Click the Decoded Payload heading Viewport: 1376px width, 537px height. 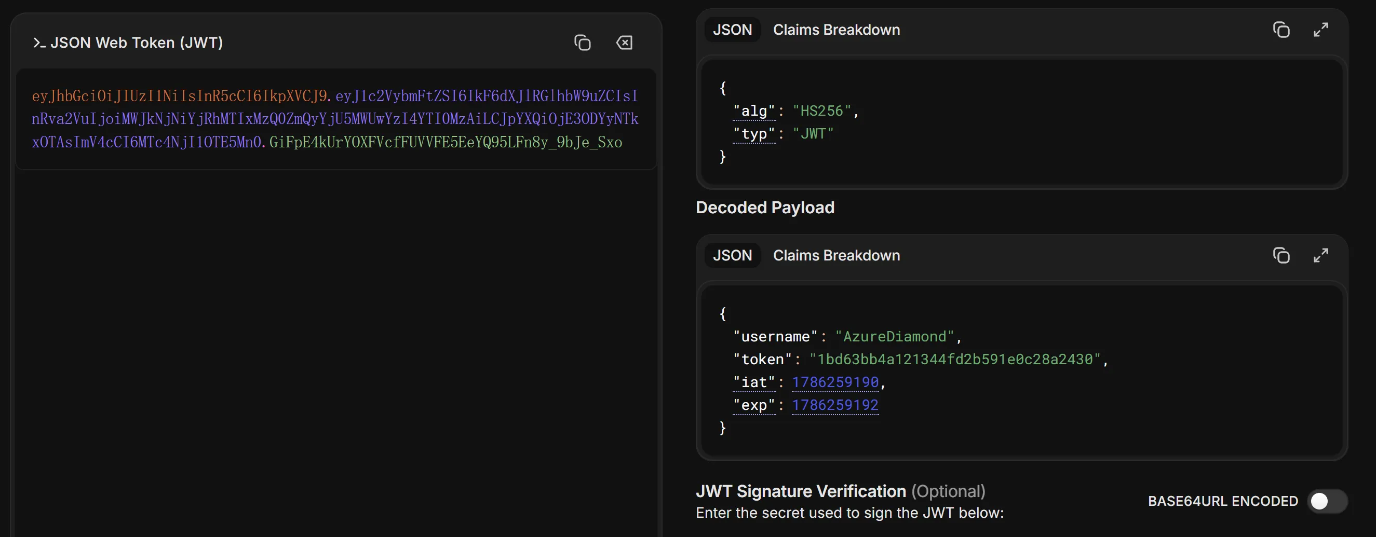765,208
